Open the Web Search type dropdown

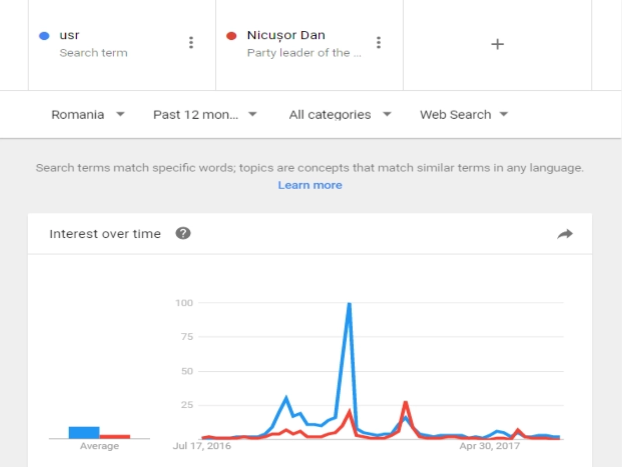click(x=464, y=114)
